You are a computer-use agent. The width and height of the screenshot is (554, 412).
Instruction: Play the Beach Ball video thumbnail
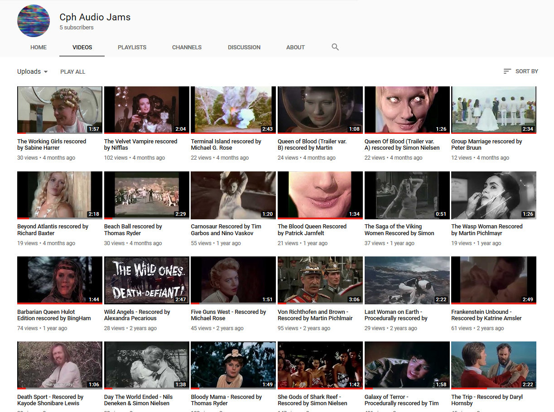[x=147, y=195]
